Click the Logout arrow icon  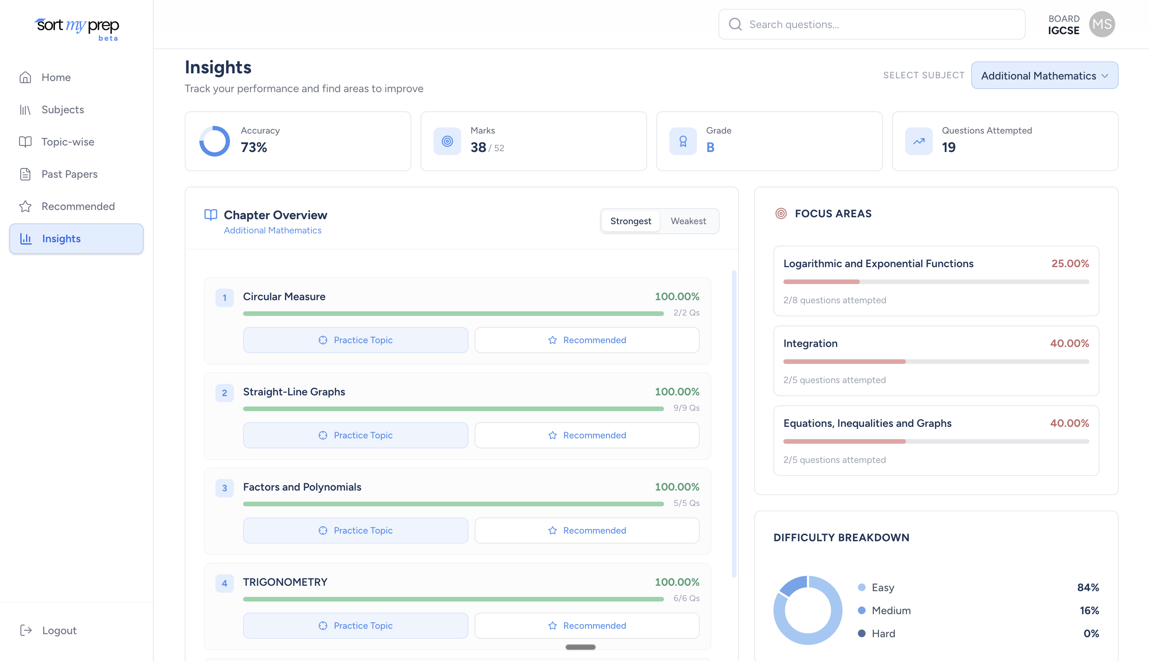26,630
